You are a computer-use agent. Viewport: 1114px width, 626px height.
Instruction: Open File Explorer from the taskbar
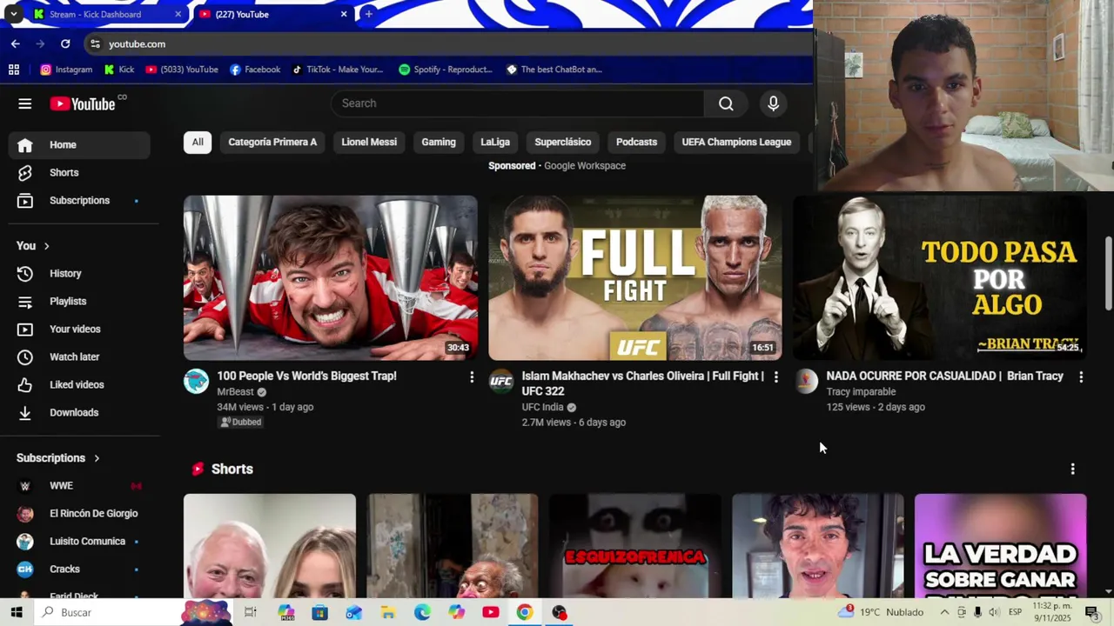click(388, 613)
